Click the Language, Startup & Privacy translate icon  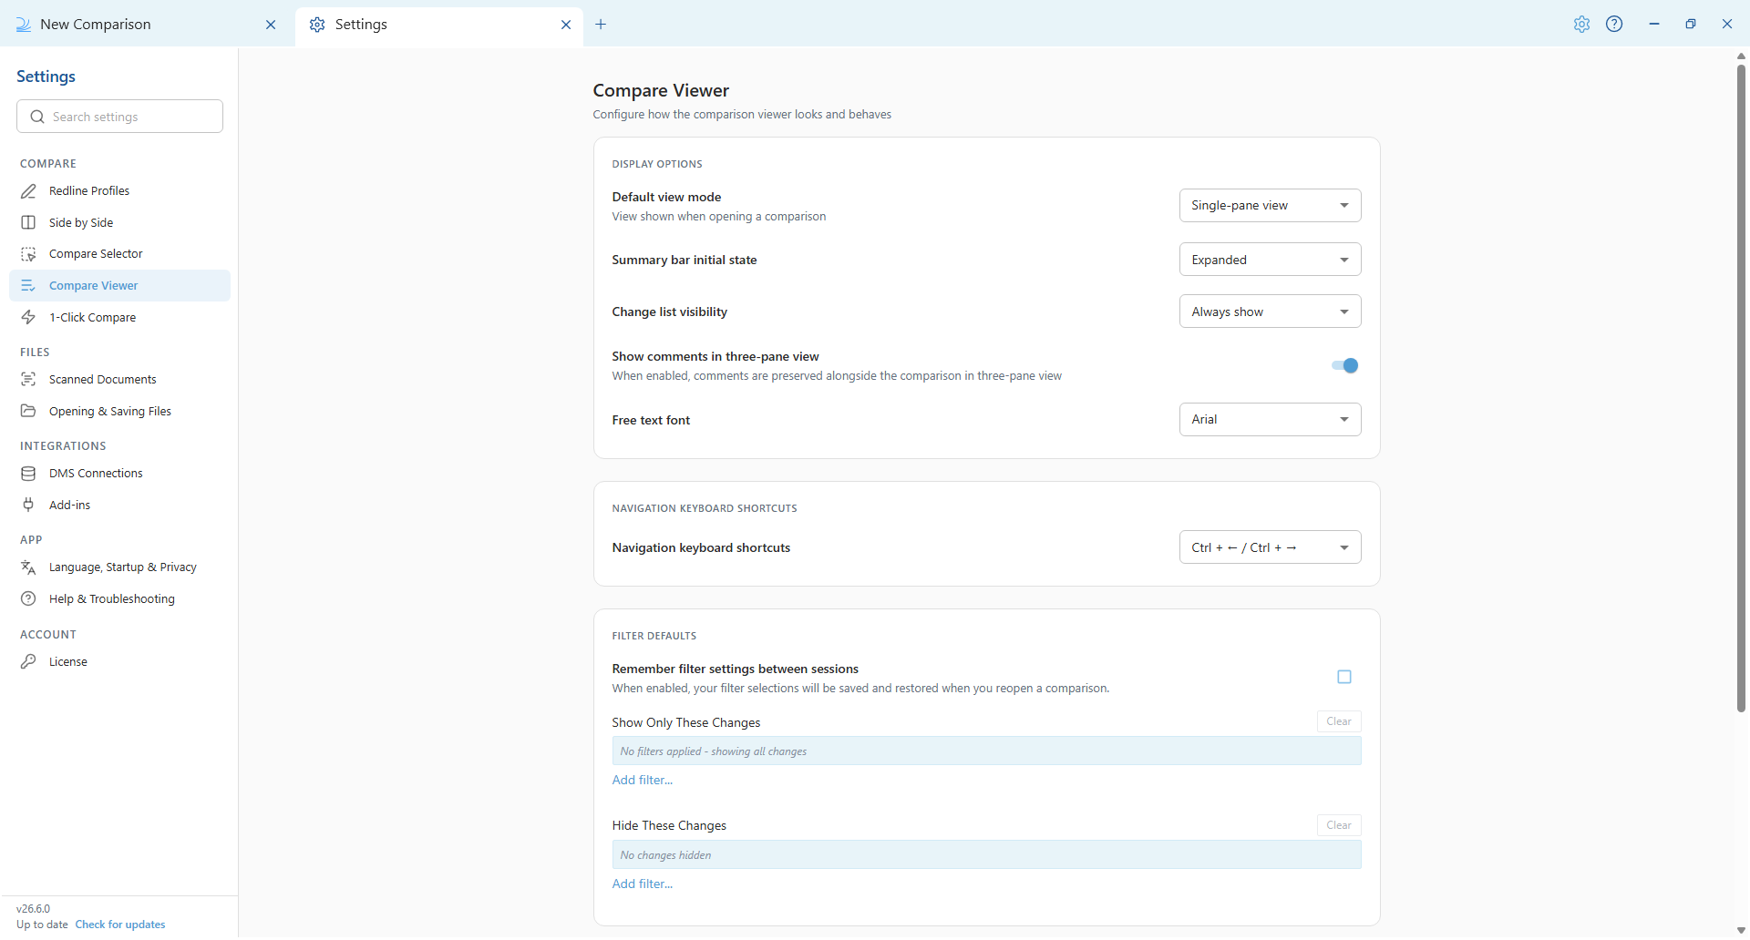(x=28, y=567)
